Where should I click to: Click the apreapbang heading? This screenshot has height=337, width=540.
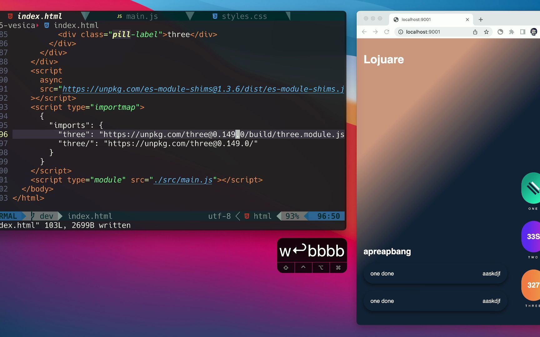pyautogui.click(x=387, y=252)
